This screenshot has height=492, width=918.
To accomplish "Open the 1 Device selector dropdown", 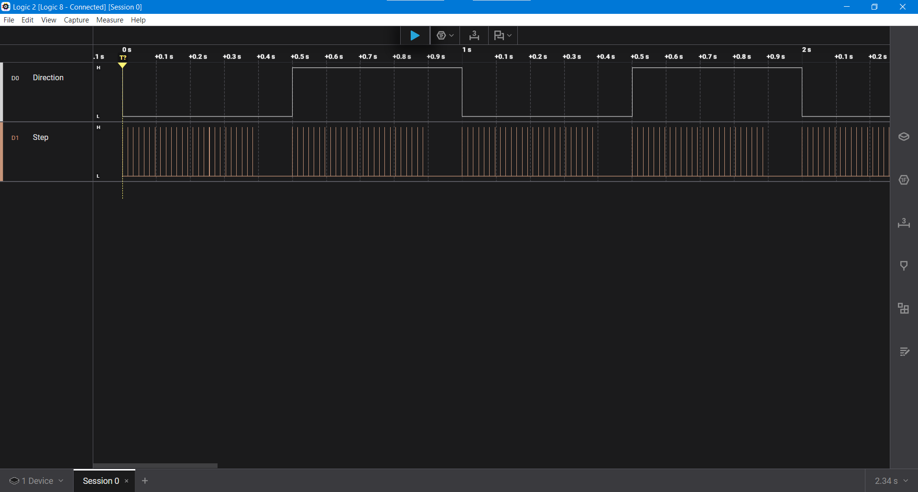I will point(36,481).
